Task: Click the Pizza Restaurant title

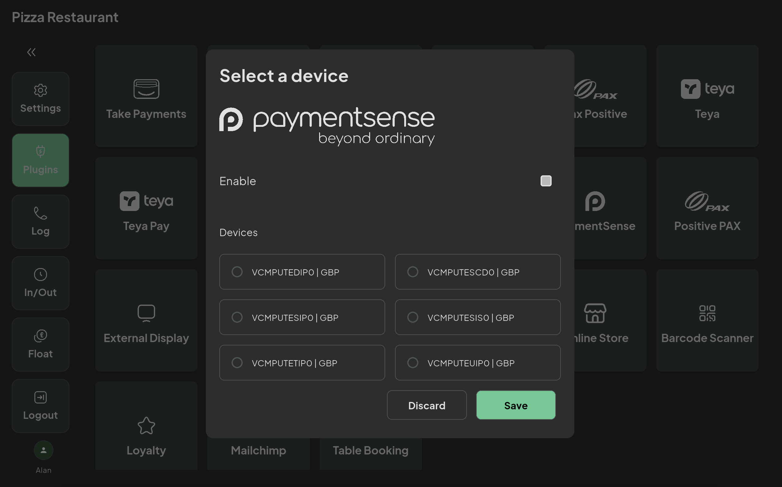Action: [x=65, y=18]
